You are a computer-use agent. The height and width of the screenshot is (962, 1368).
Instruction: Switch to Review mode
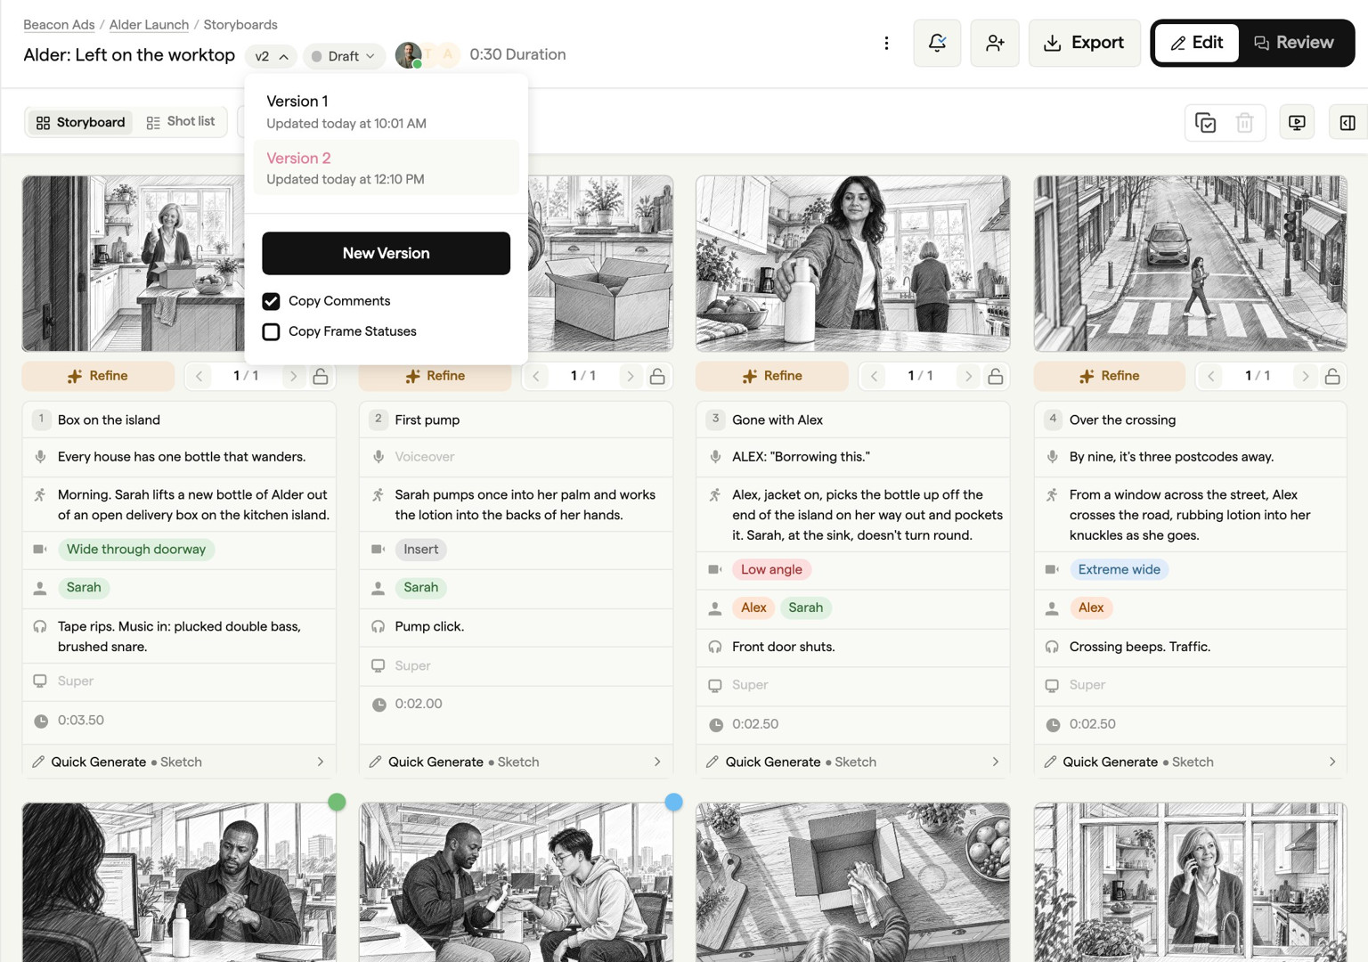click(x=1294, y=43)
